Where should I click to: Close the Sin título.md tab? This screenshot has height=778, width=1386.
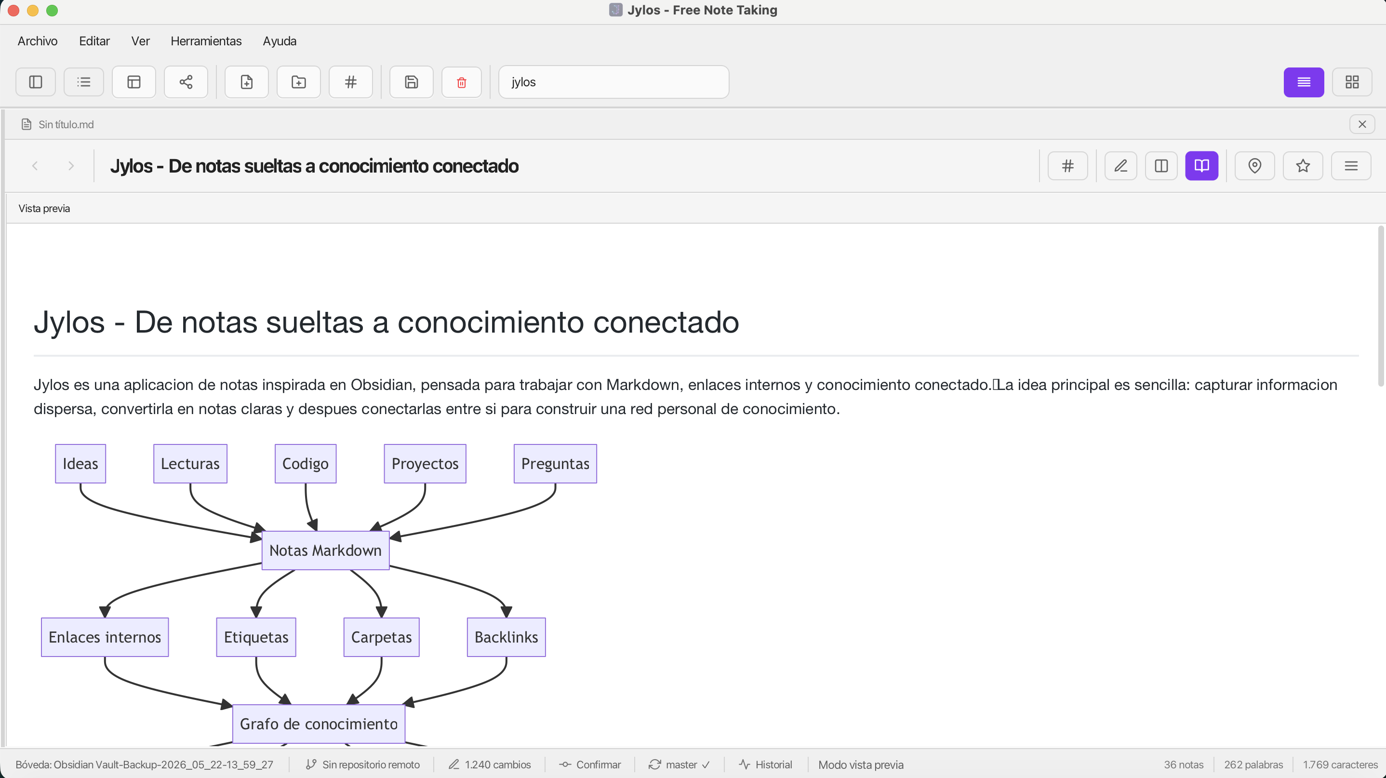point(1362,124)
